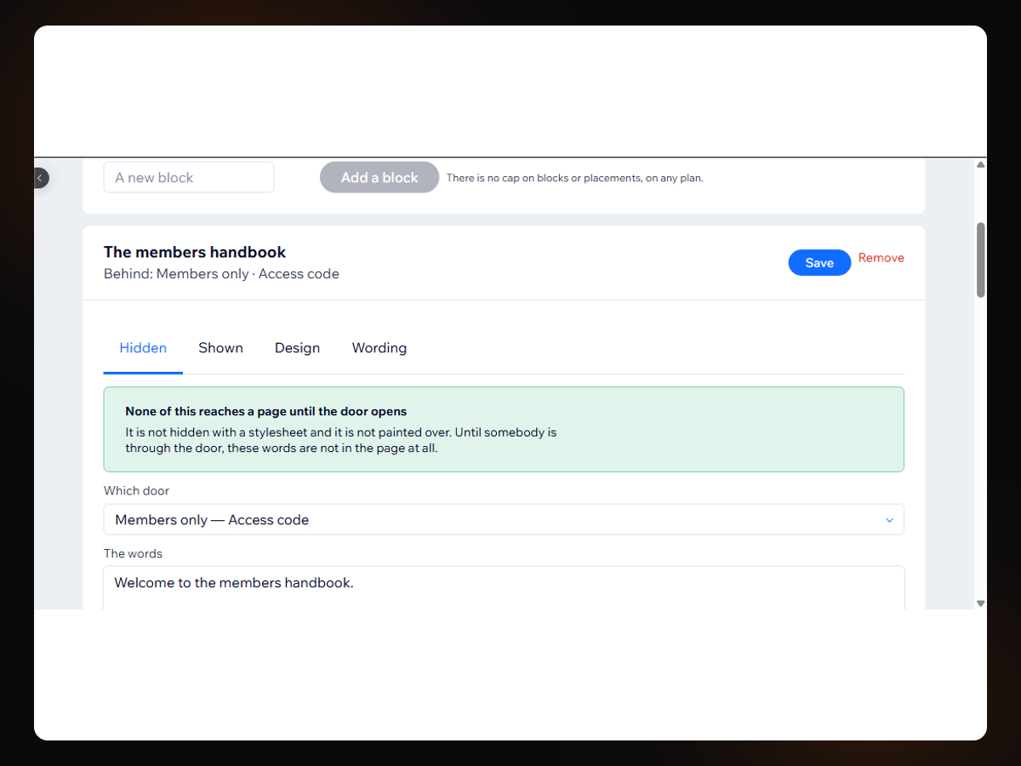Open the Shown tab
This screenshot has height=766, width=1021.
pyautogui.click(x=220, y=348)
